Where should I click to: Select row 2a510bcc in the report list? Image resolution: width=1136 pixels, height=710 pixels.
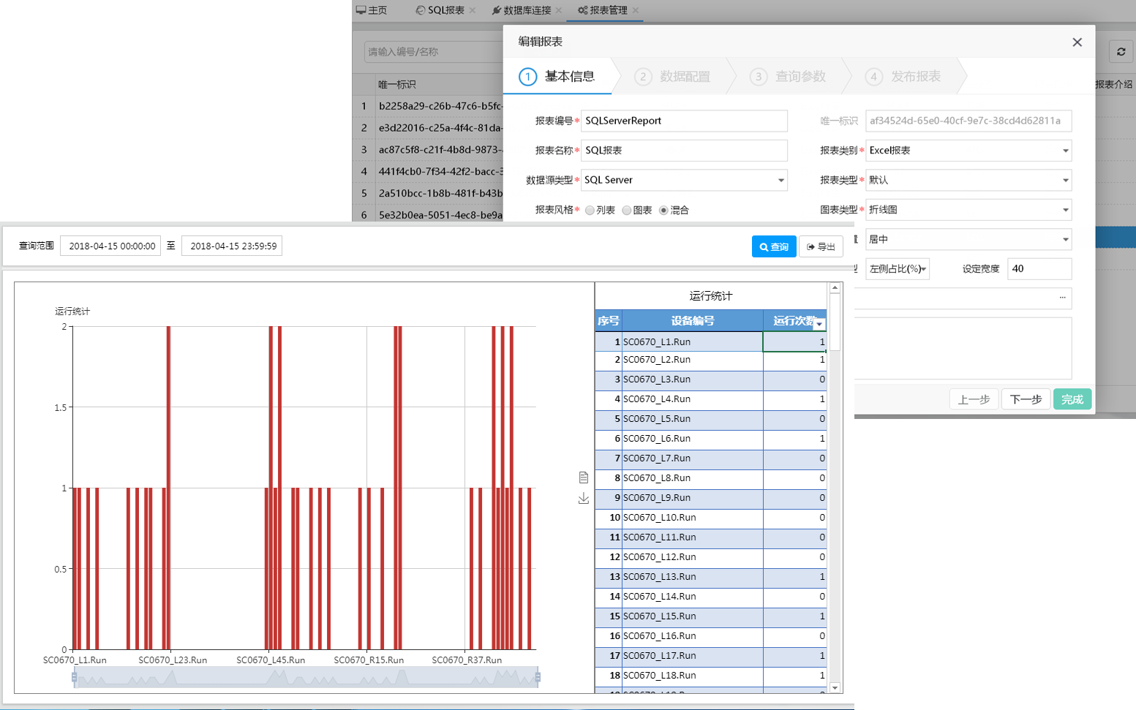428,194
